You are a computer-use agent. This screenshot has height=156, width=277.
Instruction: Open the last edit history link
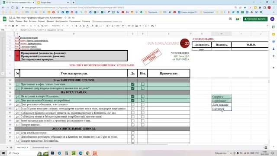(x=107, y=21)
